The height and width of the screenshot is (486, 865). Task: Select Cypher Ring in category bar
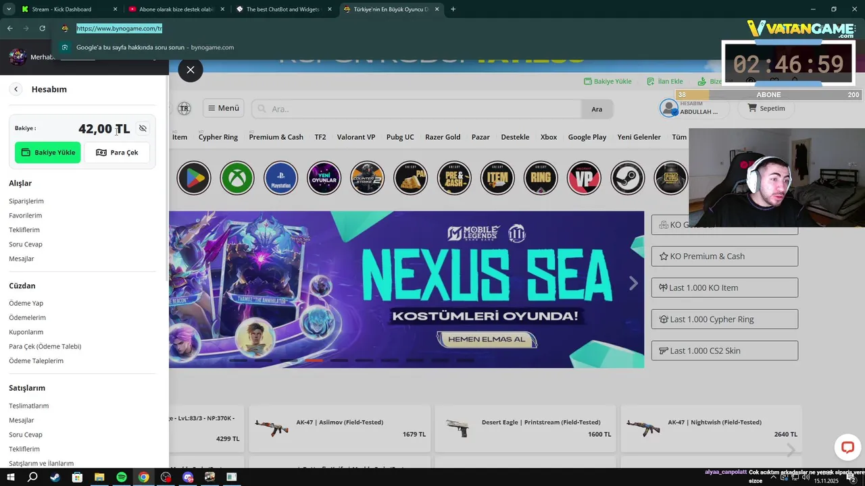click(218, 137)
